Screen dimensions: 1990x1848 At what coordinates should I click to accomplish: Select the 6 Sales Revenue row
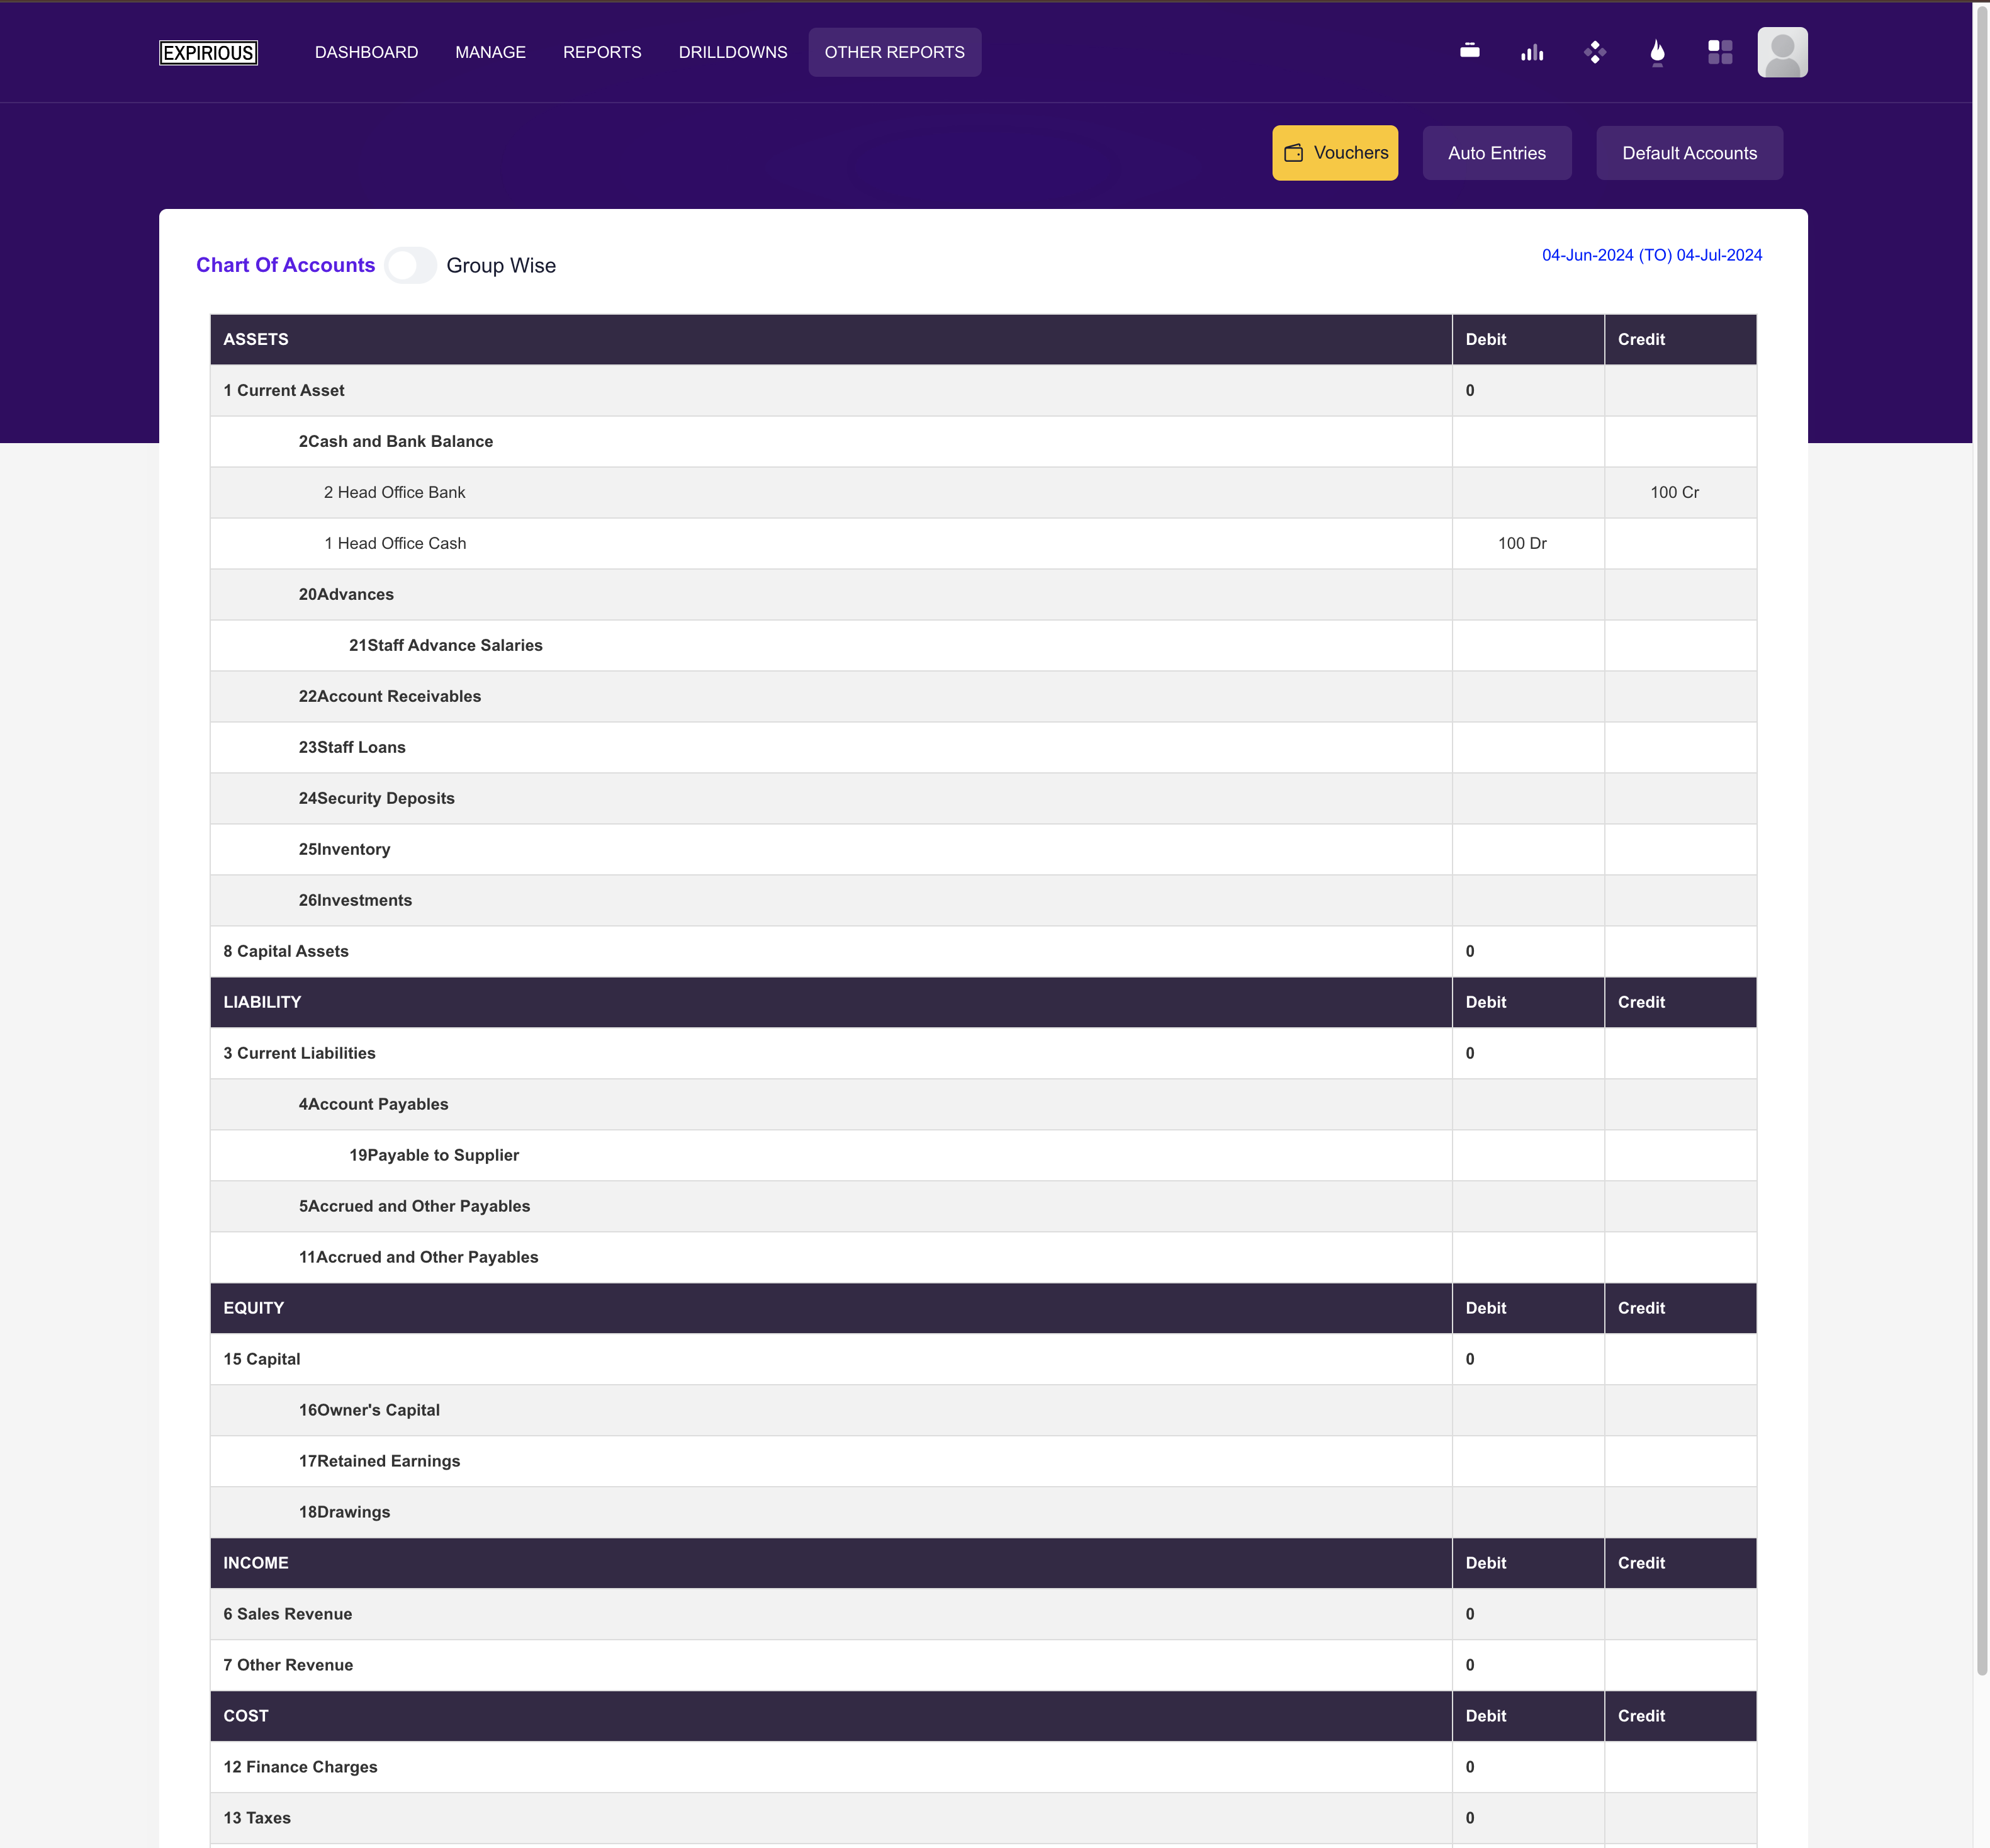[983, 1614]
